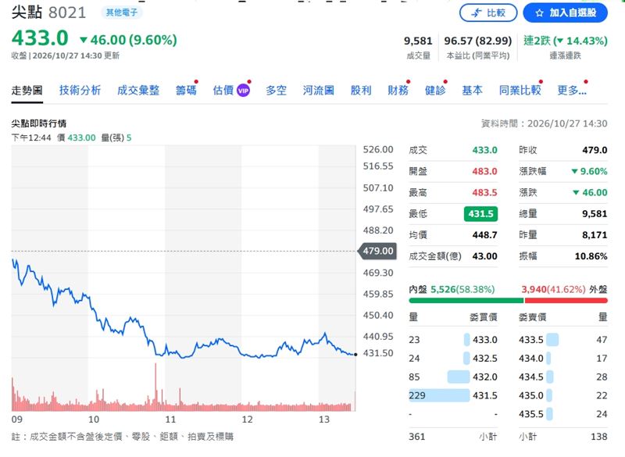The height and width of the screenshot is (457, 625).
Task: Select the 走勢圖 tab
Action: pos(27,91)
